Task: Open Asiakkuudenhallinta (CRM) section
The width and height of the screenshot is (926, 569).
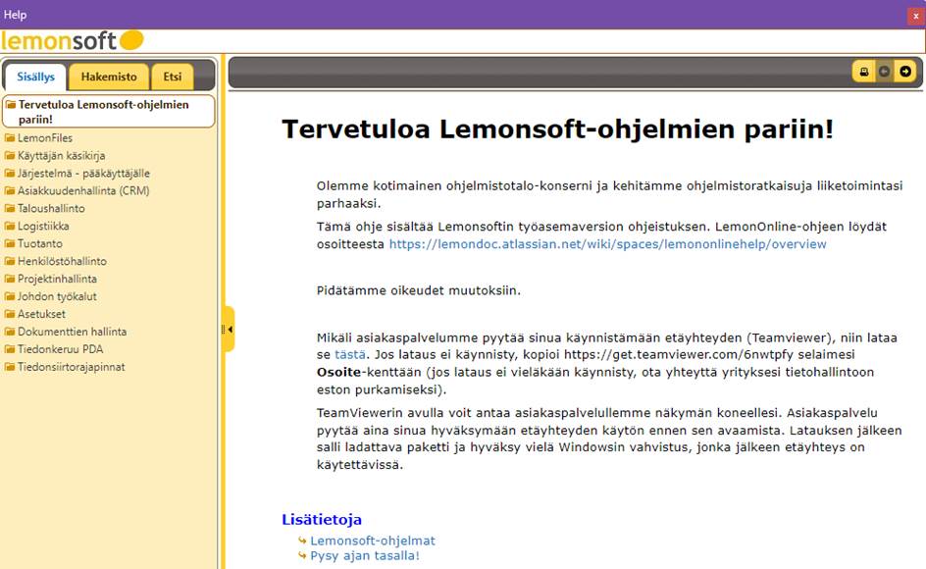Action: click(83, 191)
